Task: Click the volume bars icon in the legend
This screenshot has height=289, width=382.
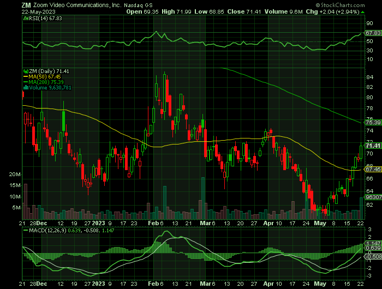Action: pyautogui.click(x=26, y=88)
